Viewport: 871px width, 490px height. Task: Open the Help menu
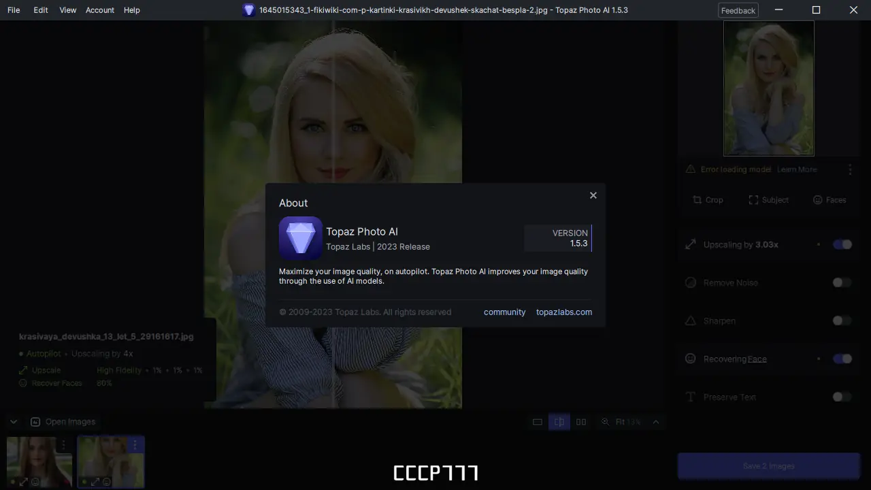pyautogui.click(x=132, y=10)
